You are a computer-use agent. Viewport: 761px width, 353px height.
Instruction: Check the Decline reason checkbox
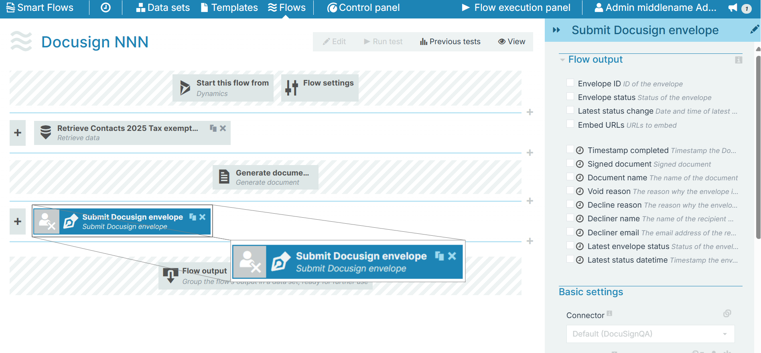click(570, 204)
